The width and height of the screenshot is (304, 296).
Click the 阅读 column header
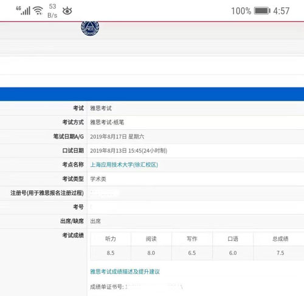point(151,239)
